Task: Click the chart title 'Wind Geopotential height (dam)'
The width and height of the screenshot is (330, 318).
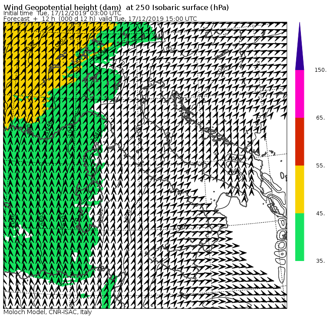Action: [62, 7]
